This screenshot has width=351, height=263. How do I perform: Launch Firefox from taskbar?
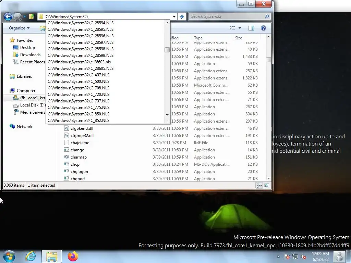tap(73, 256)
